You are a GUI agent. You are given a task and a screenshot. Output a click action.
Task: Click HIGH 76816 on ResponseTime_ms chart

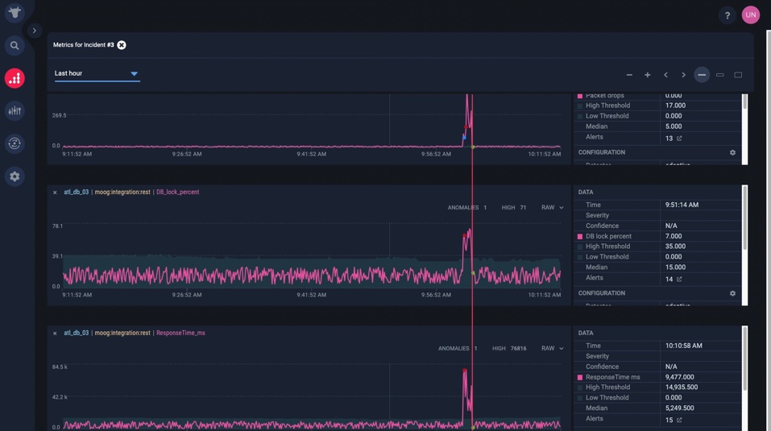click(x=509, y=349)
